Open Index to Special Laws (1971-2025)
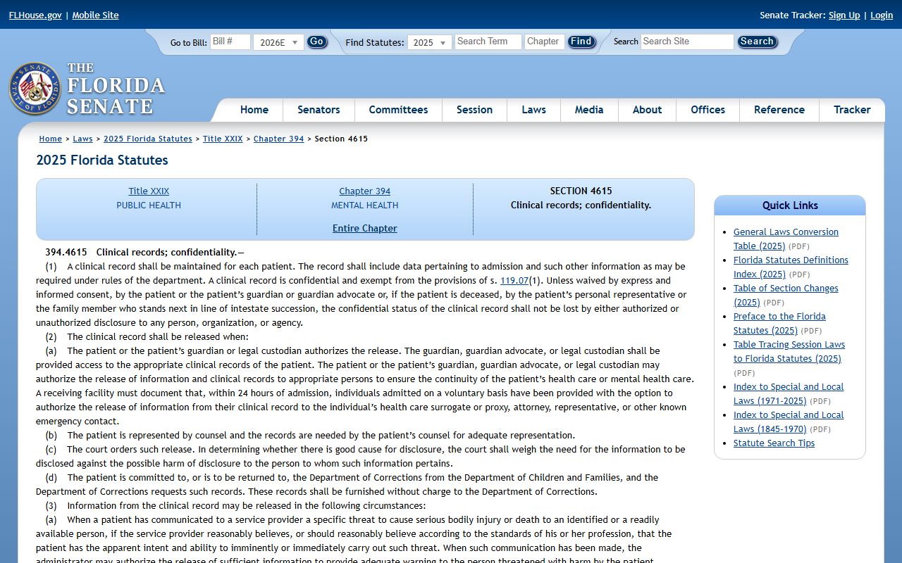The height and width of the screenshot is (563, 902). pos(789,393)
